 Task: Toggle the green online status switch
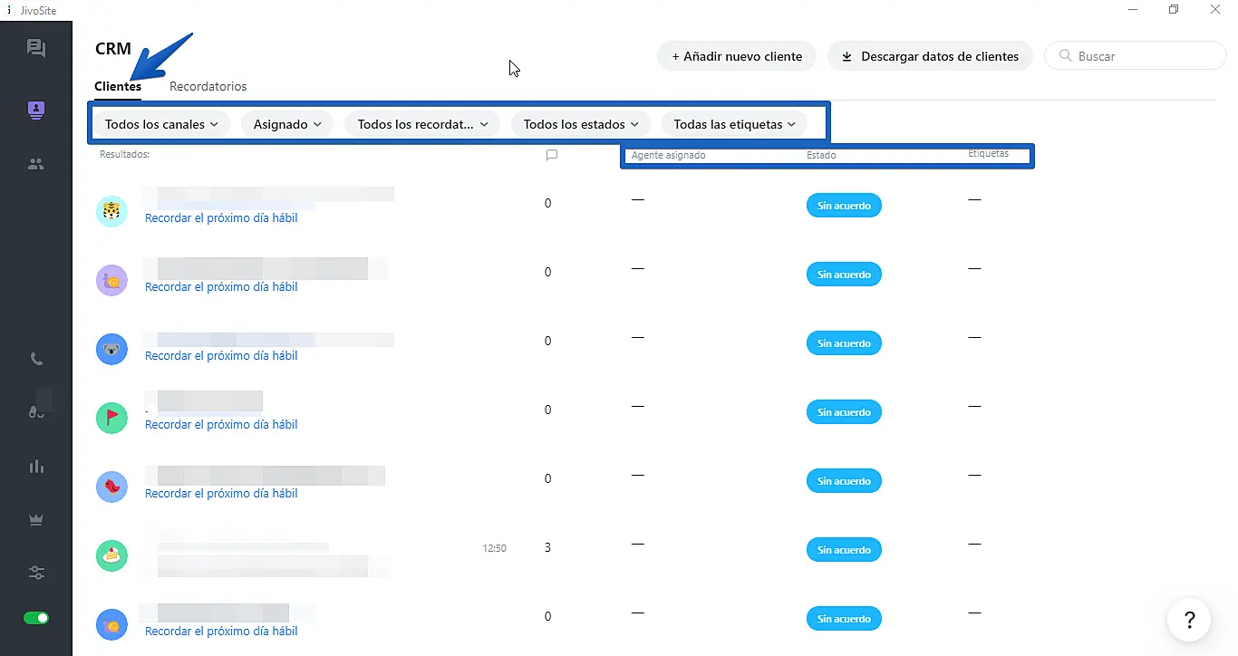[36, 618]
